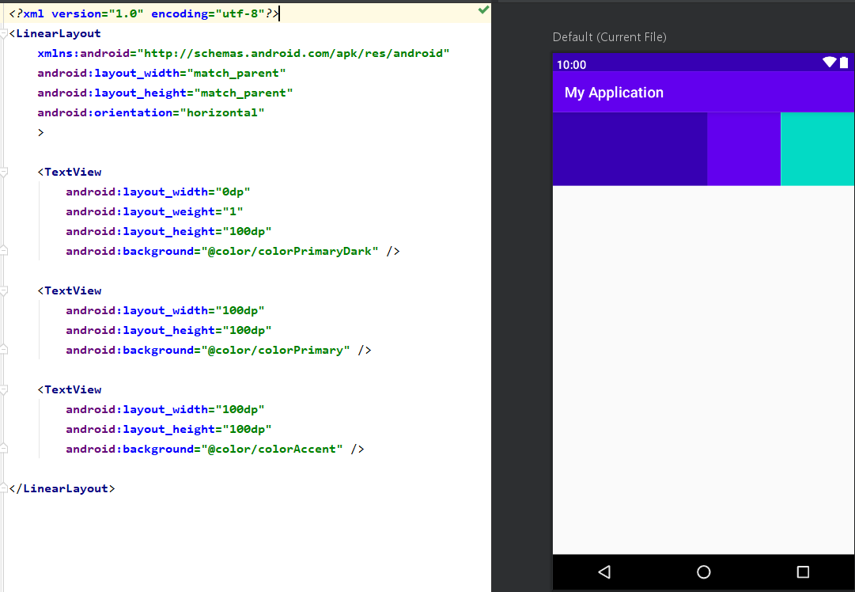
Task: Collapse the second TextView fold marker
Action: click(x=4, y=290)
